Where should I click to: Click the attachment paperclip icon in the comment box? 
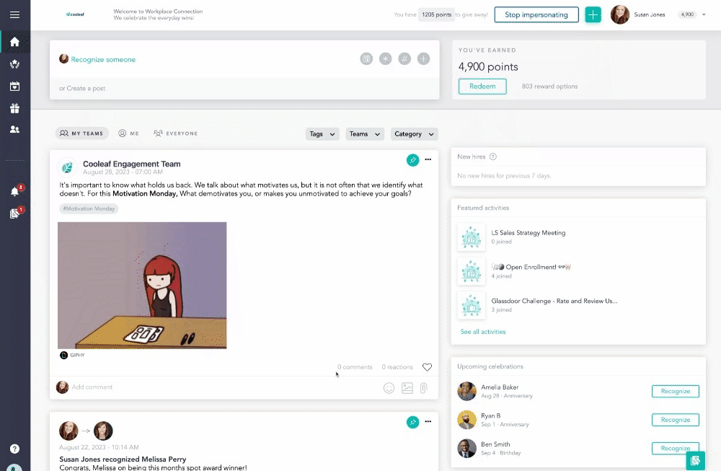[x=423, y=388]
